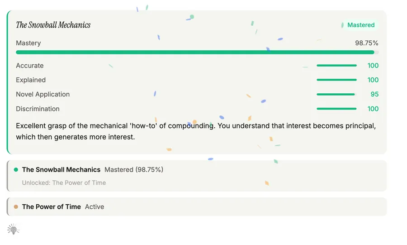Viewport: 407px width, 245px height.
Task: Click the feedback paragraph about compounding
Action: (196, 131)
